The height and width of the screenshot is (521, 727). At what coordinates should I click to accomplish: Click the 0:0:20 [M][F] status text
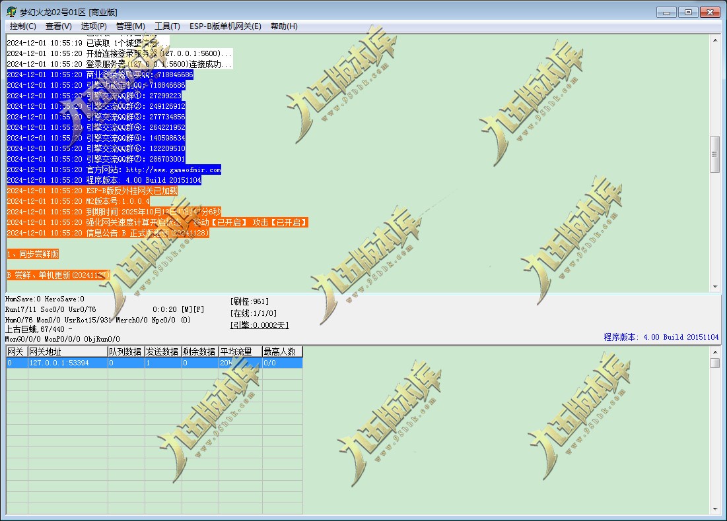(178, 309)
